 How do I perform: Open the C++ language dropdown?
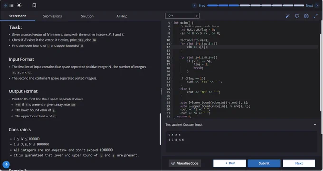[182, 16]
